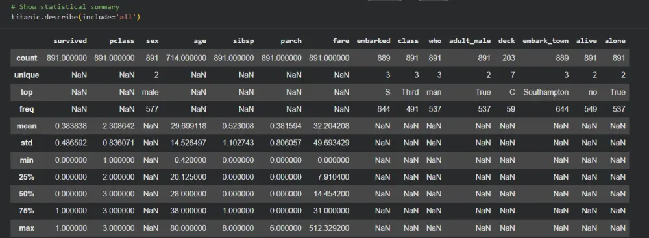Click the age min value 0.420000
Image resolution: width=649 pixels, height=238 pixels.
pos(190,160)
